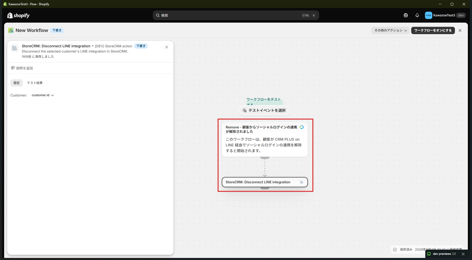Select StoreCRM: Disconnect LINE integration node
The width and height of the screenshot is (472, 260).
[x=265, y=182]
